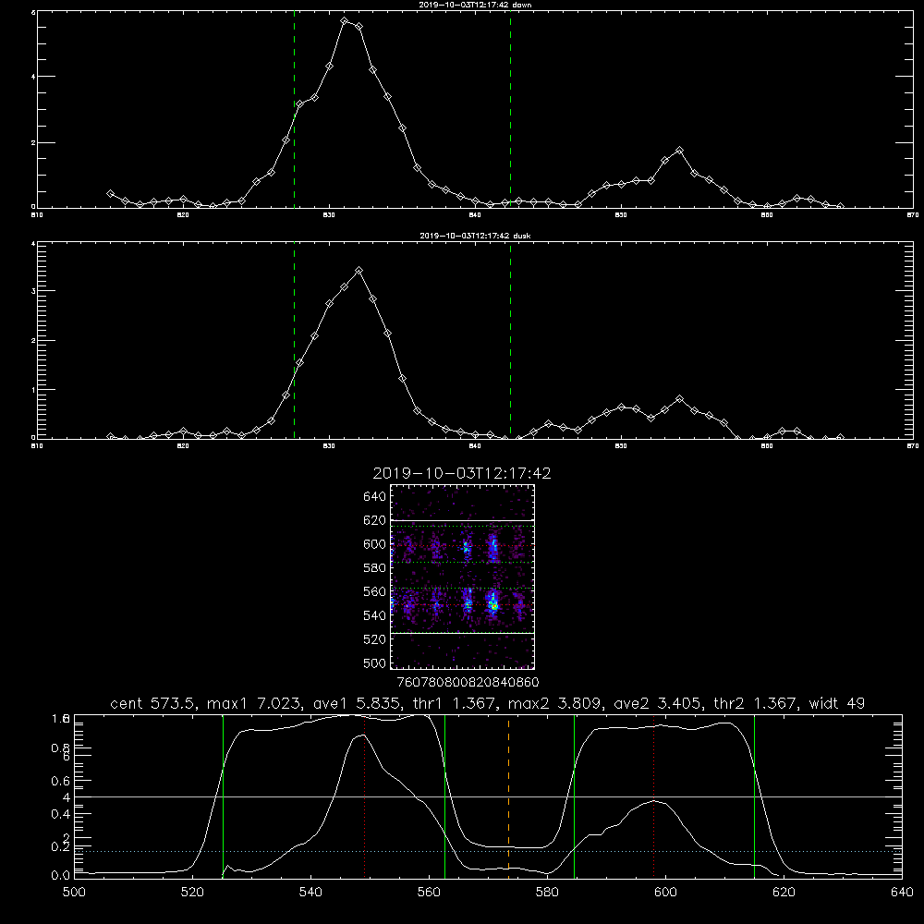Click the spectral image x-axis label row
924x924 pixels.
468,682
